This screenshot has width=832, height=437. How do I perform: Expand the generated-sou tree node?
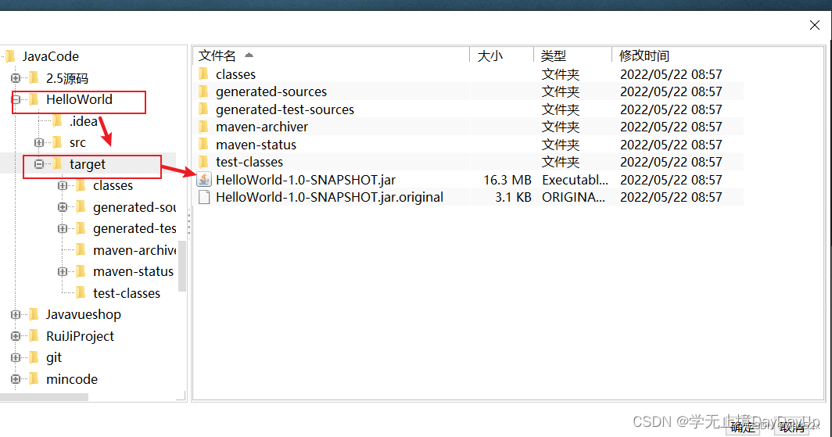[63, 207]
